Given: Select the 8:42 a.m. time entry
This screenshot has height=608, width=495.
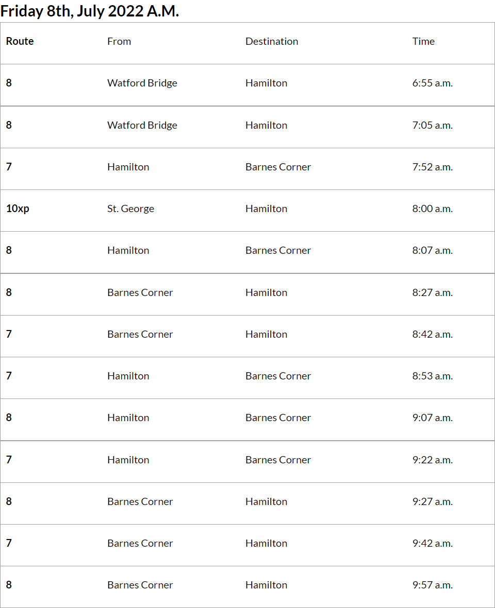Looking at the screenshot, I should coord(432,335).
